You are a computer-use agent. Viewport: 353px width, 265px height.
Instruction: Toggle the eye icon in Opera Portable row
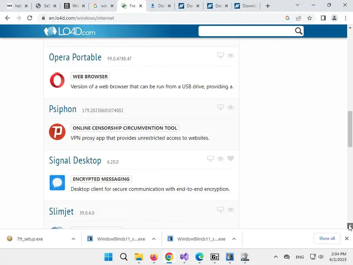231,56
